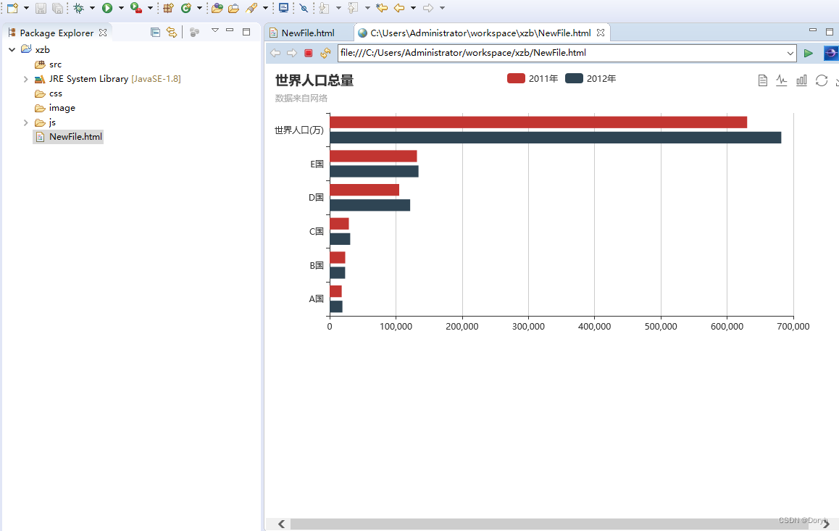Screen dimensions: 839x531
Task: Click the Last Edit Location icon
Action: (x=382, y=8)
